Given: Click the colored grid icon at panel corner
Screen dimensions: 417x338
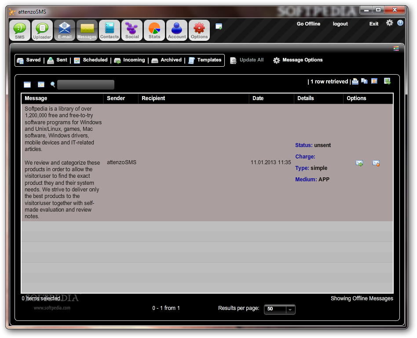Looking at the screenshot, I should pos(396,48).
